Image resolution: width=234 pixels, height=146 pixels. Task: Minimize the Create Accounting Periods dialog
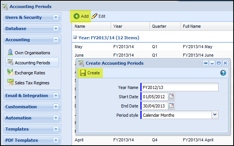[212, 63]
